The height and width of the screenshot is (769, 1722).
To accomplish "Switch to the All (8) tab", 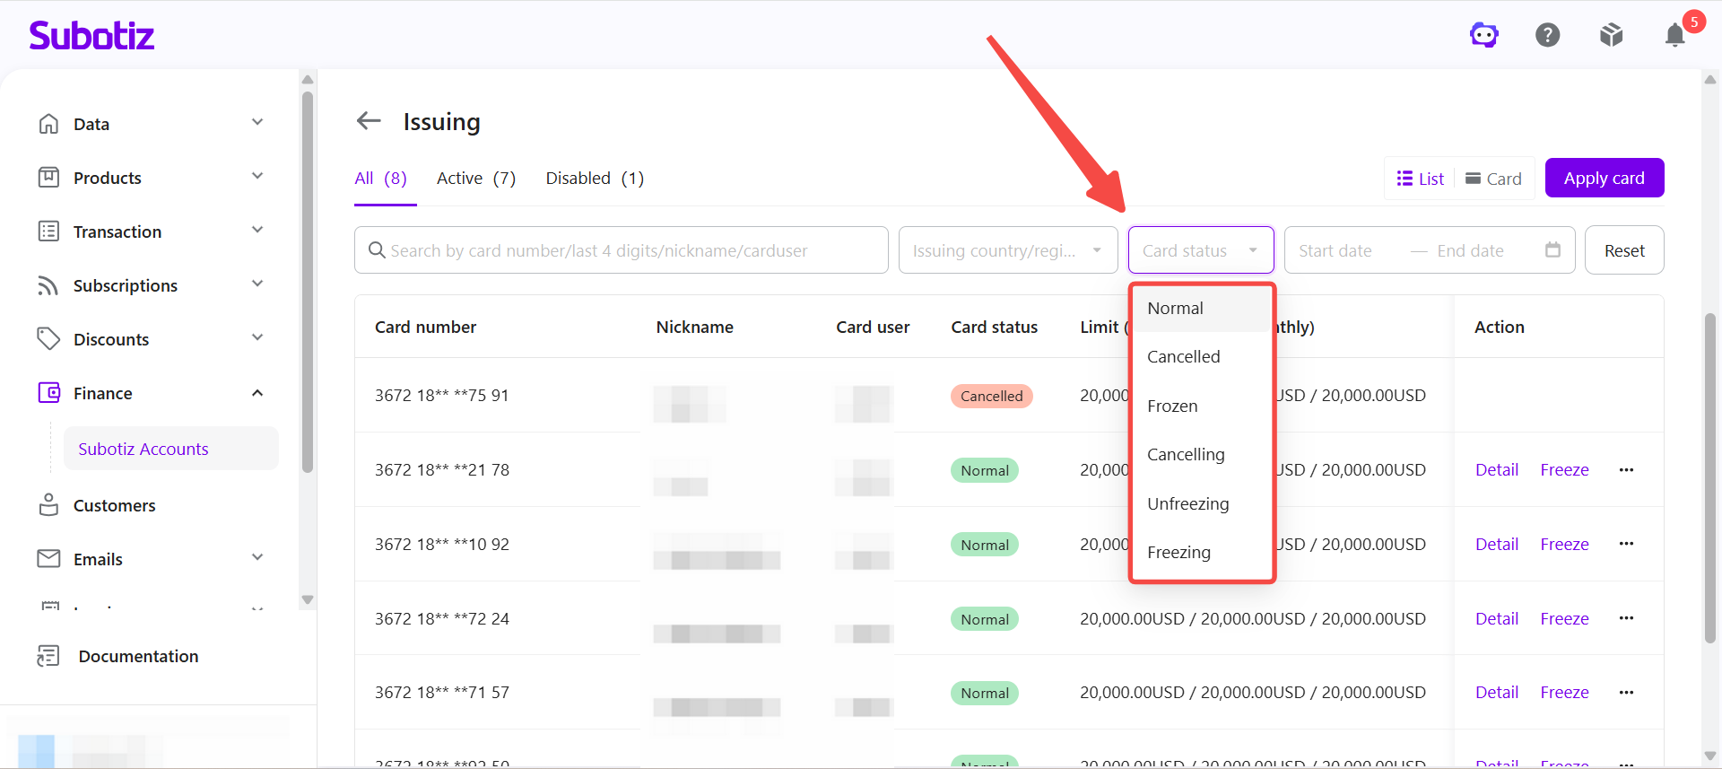I will coord(381,178).
